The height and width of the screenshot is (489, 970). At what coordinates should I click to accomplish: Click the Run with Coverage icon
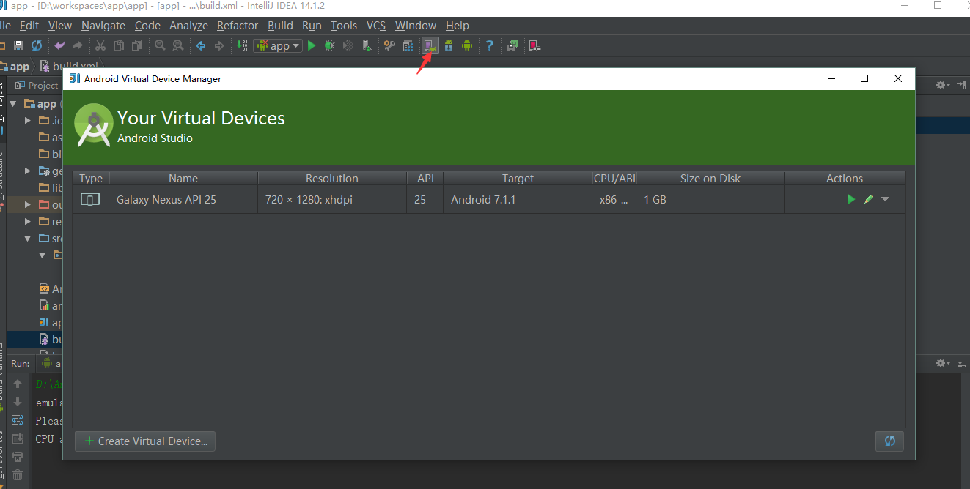[x=348, y=45]
